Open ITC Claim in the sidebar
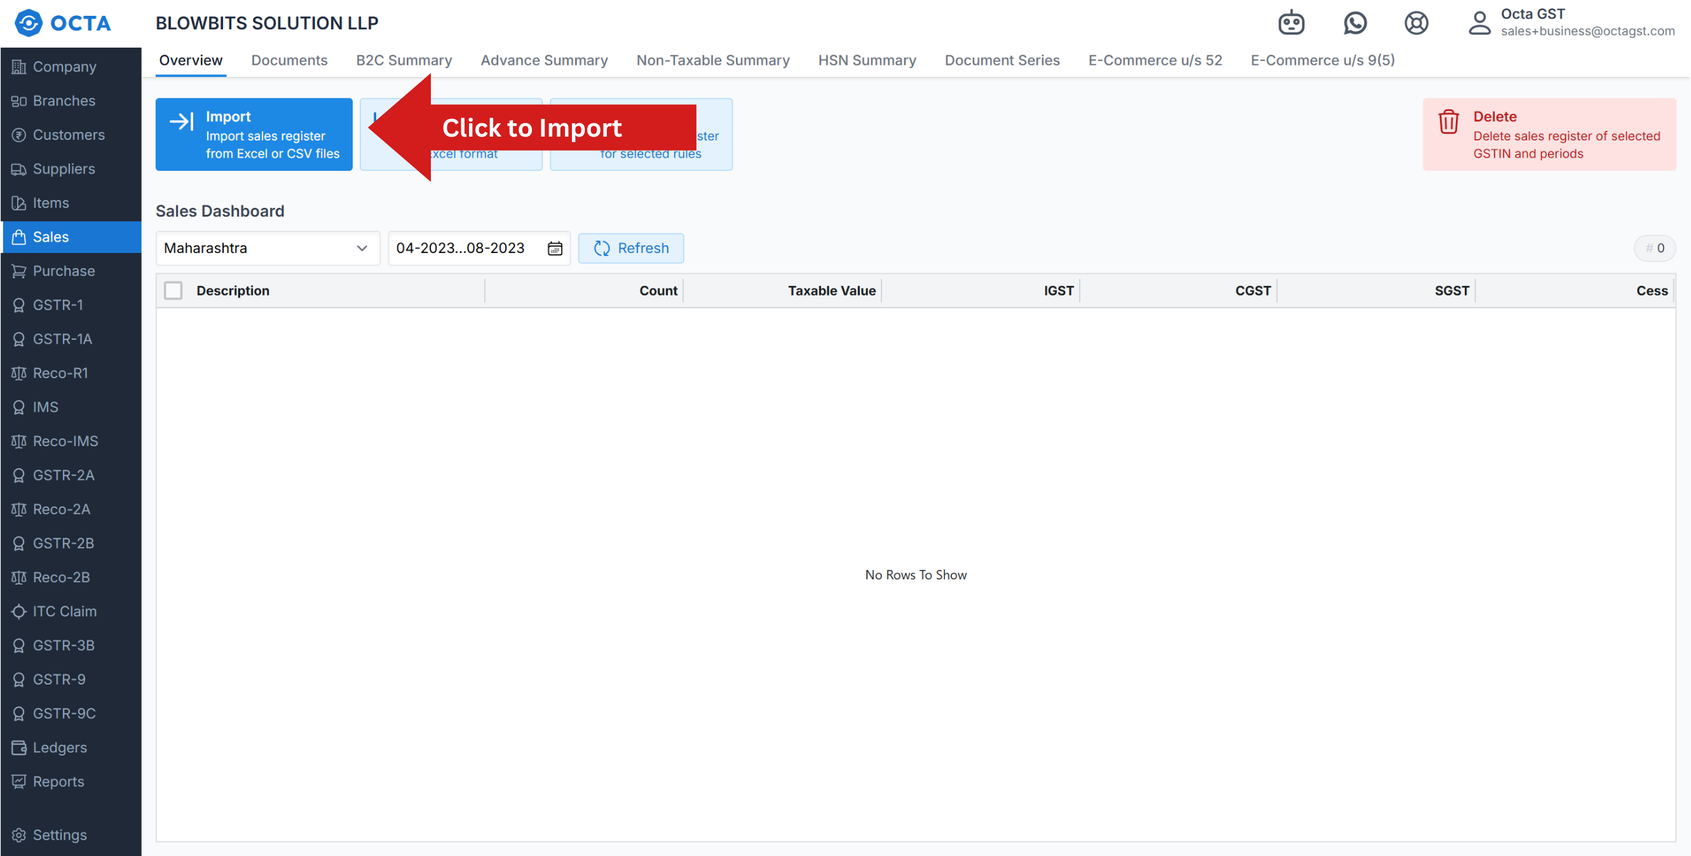1691x856 pixels. (x=64, y=611)
